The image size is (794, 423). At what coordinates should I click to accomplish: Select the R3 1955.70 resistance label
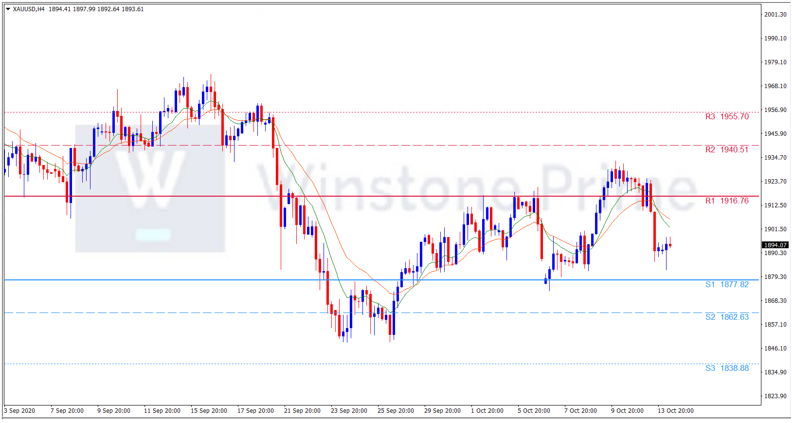pos(727,117)
